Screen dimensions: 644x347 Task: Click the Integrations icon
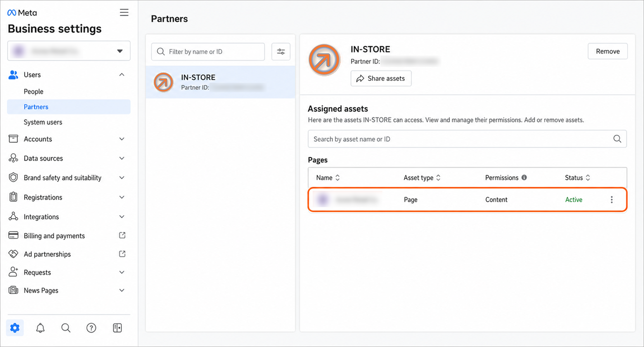(13, 217)
